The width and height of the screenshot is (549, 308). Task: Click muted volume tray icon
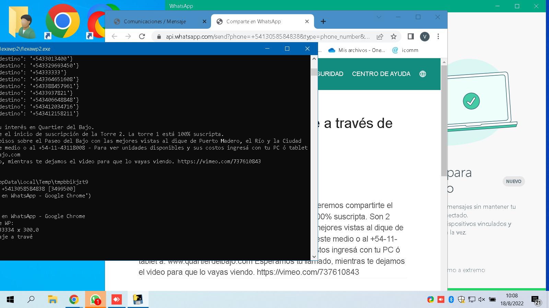(482, 299)
